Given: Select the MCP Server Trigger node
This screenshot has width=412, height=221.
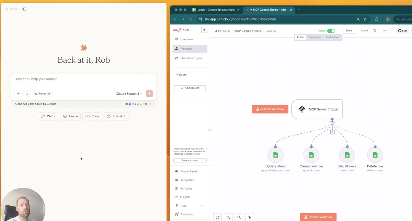Looking at the screenshot, I should point(317,109).
